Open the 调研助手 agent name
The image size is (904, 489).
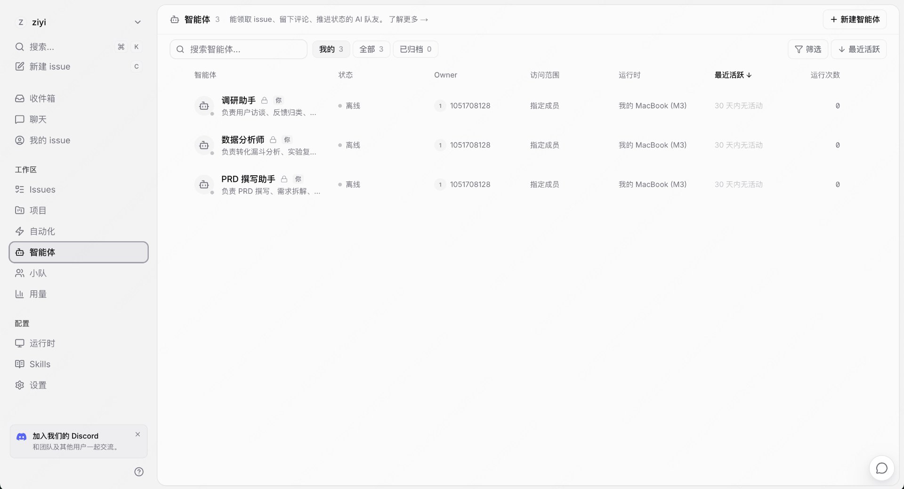(x=238, y=100)
